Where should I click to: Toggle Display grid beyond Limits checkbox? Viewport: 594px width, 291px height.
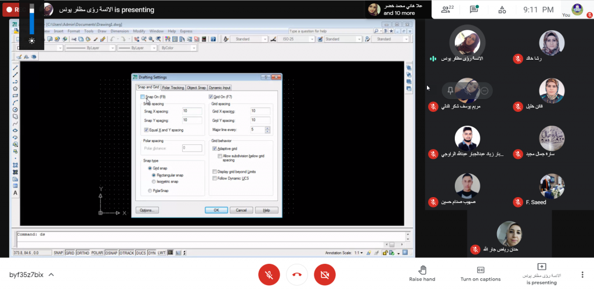click(215, 172)
